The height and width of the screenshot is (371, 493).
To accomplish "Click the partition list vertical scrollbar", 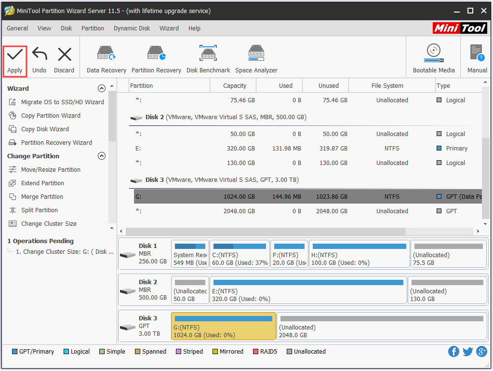I will [485, 178].
